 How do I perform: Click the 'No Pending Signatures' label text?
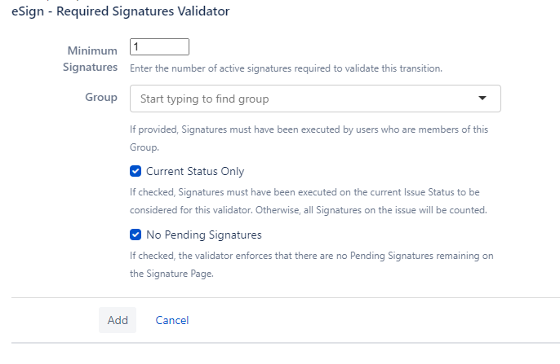point(203,235)
